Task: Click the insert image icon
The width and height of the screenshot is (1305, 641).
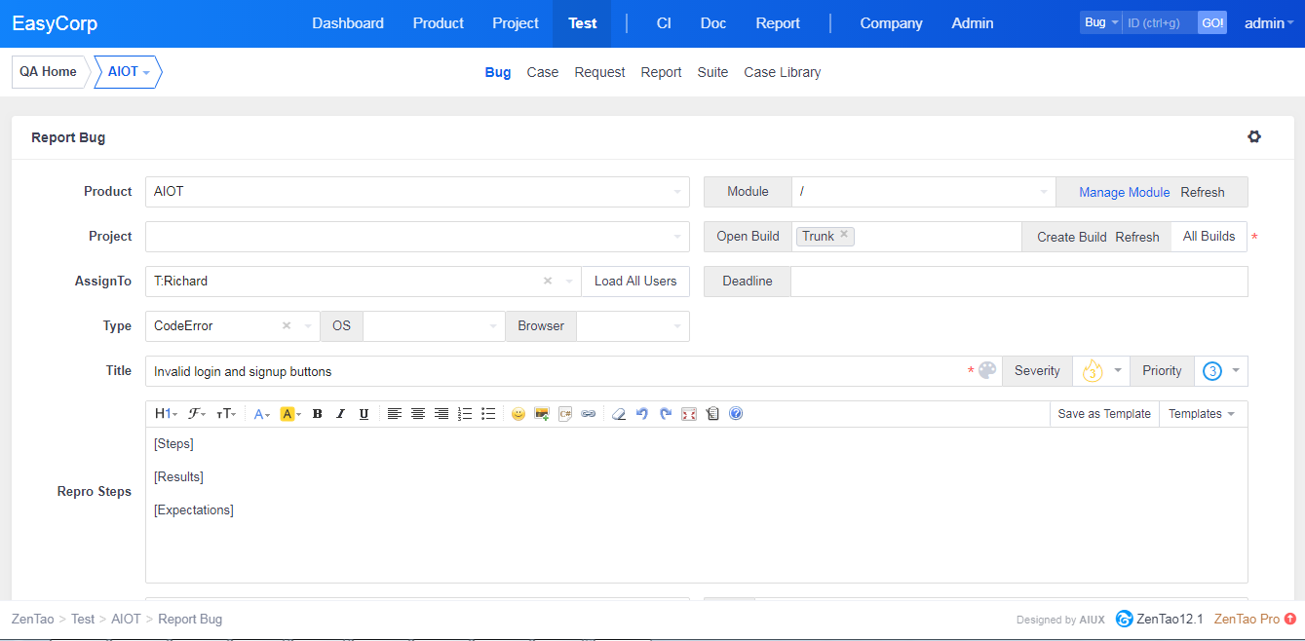Action: point(542,414)
